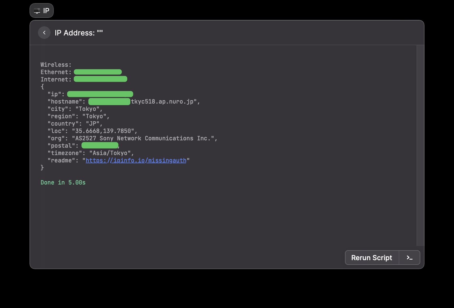Click the back chevron button
The image size is (454, 308).
pyautogui.click(x=44, y=33)
